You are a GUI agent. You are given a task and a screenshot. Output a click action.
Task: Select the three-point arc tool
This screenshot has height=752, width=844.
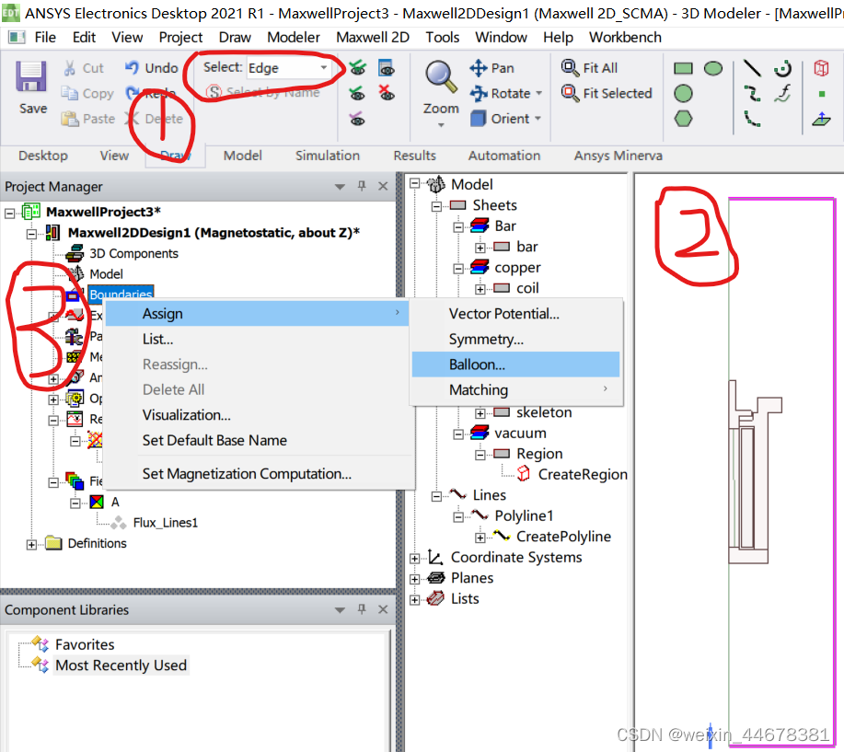pos(752,119)
